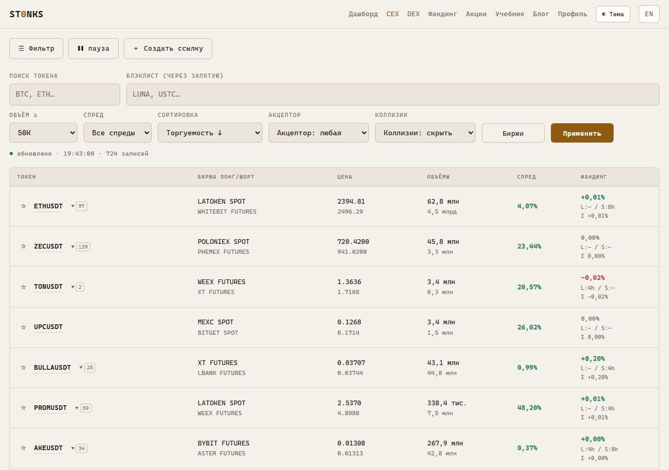Open the Коллизии dropdown

(425, 133)
